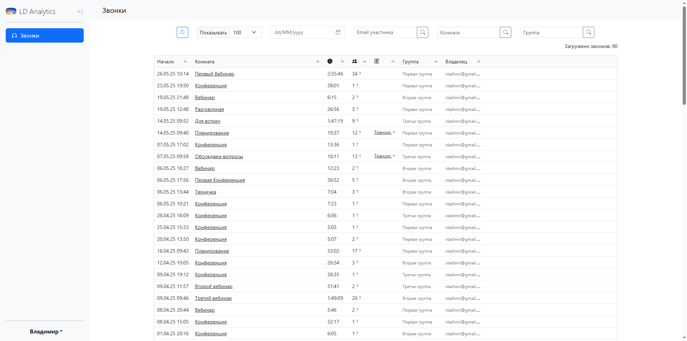Click the group search magnifier icon
This screenshot has height=341, width=687.
pos(589,32)
